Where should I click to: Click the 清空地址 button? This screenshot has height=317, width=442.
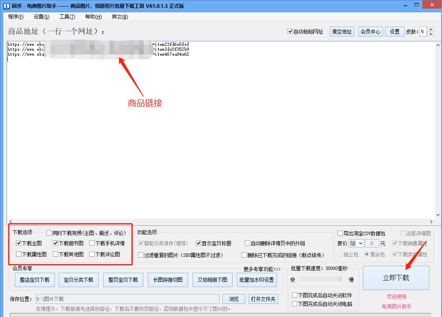(342, 32)
